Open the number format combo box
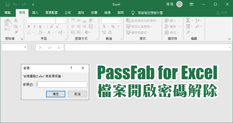This screenshot has height=123, width=233. pyautogui.click(x=111, y=20)
